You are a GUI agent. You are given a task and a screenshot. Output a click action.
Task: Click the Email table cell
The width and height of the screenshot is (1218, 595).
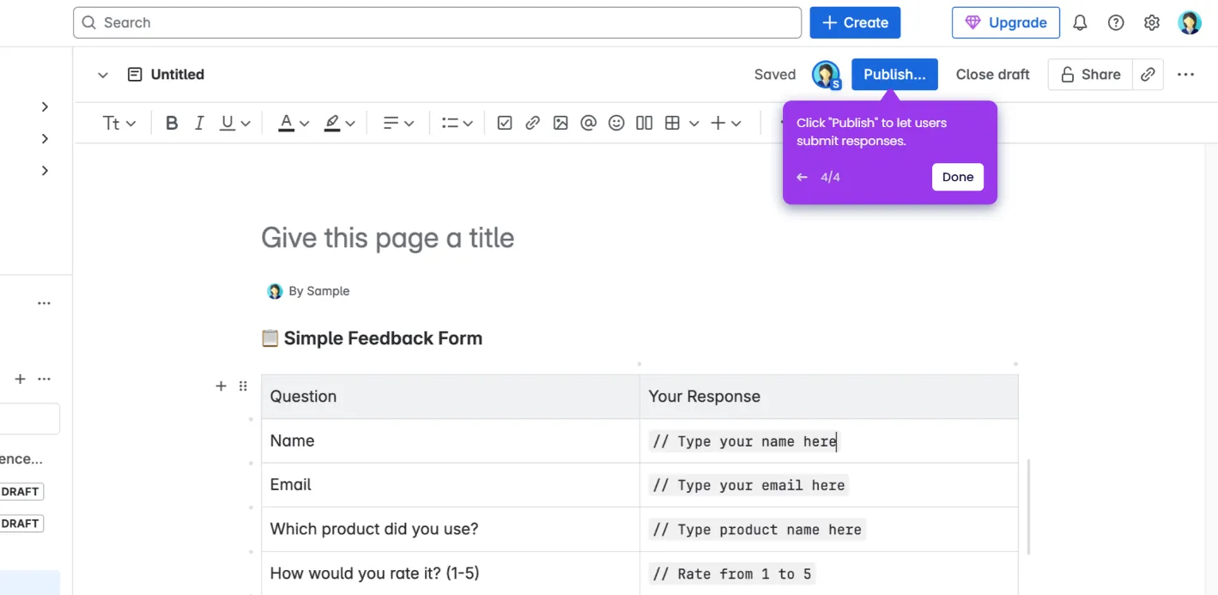click(x=451, y=485)
